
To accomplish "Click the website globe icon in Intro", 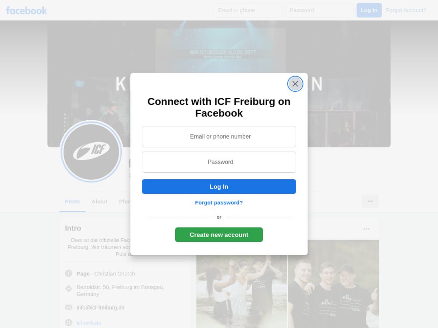I will click(68, 323).
